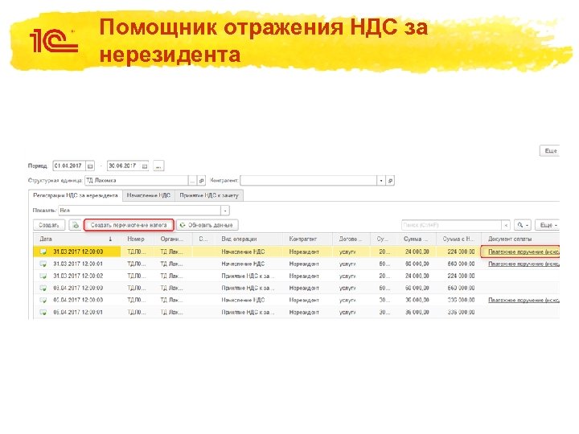This screenshot has height=434, width=579.
Task: Open the ТД Лакомка structural unit record
Action: click(202, 181)
